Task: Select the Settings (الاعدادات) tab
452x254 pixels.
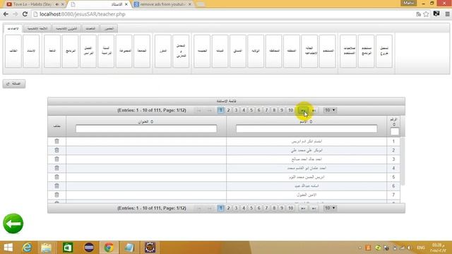Action: 13,28
